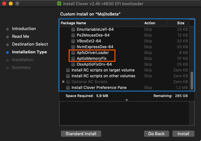Click the Custom Install on MojitoBeta heading

point(90,14)
